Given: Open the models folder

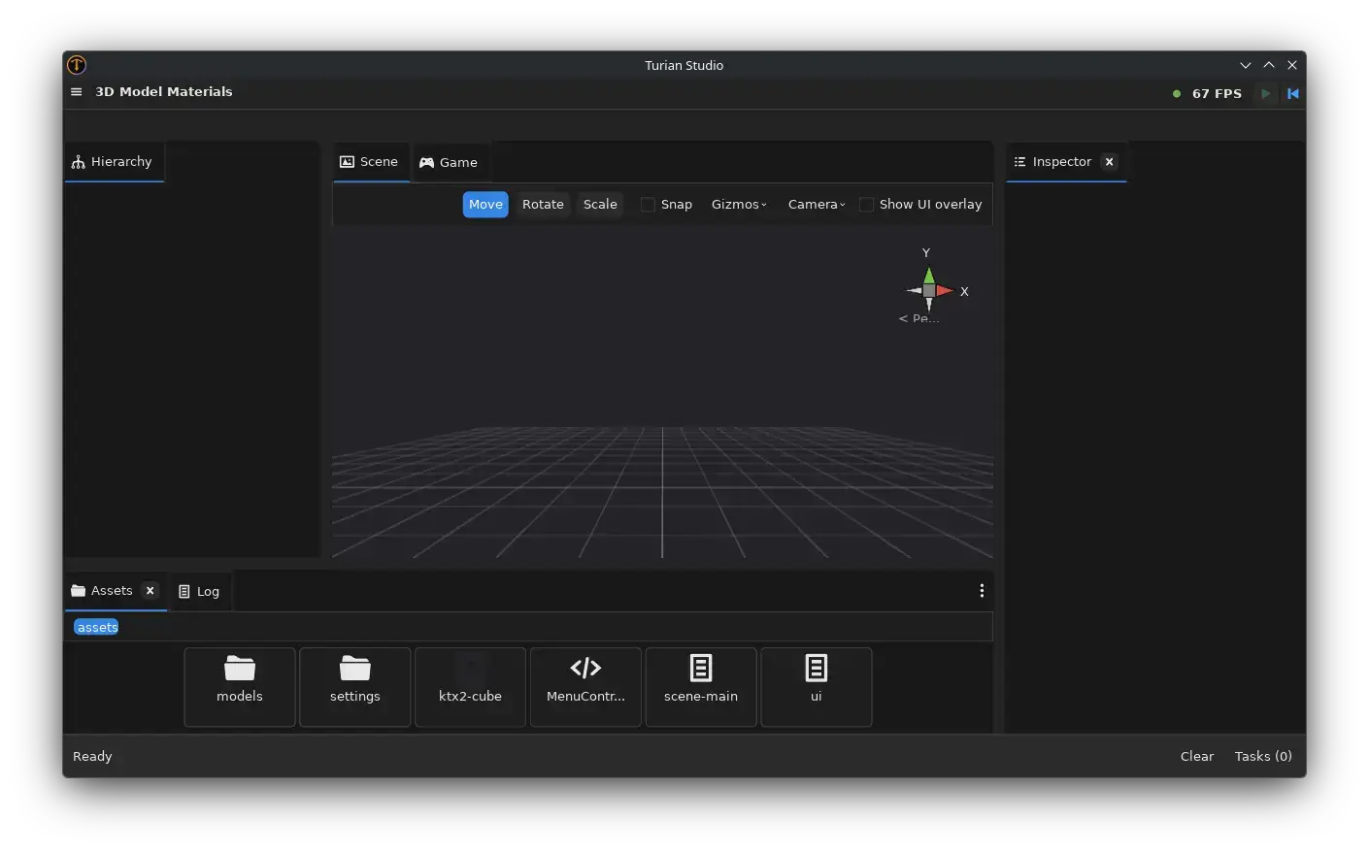Looking at the screenshot, I should point(240,687).
